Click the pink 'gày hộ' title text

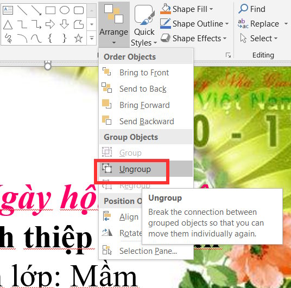[x=49, y=200]
